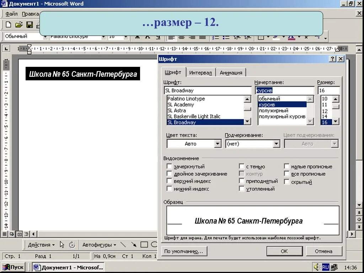Open the Правка menu

pos(30,14)
